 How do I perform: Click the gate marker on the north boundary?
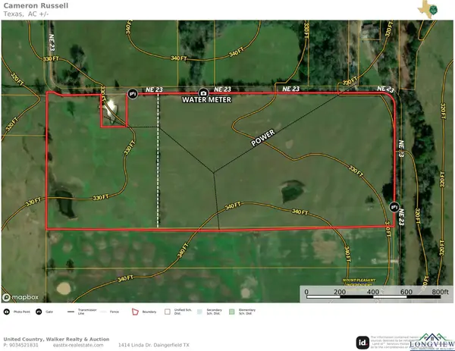click(x=133, y=94)
